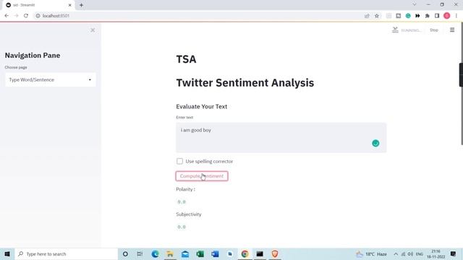Click inside the Enter text area
The width and height of the screenshot is (463, 260).
tap(281, 138)
